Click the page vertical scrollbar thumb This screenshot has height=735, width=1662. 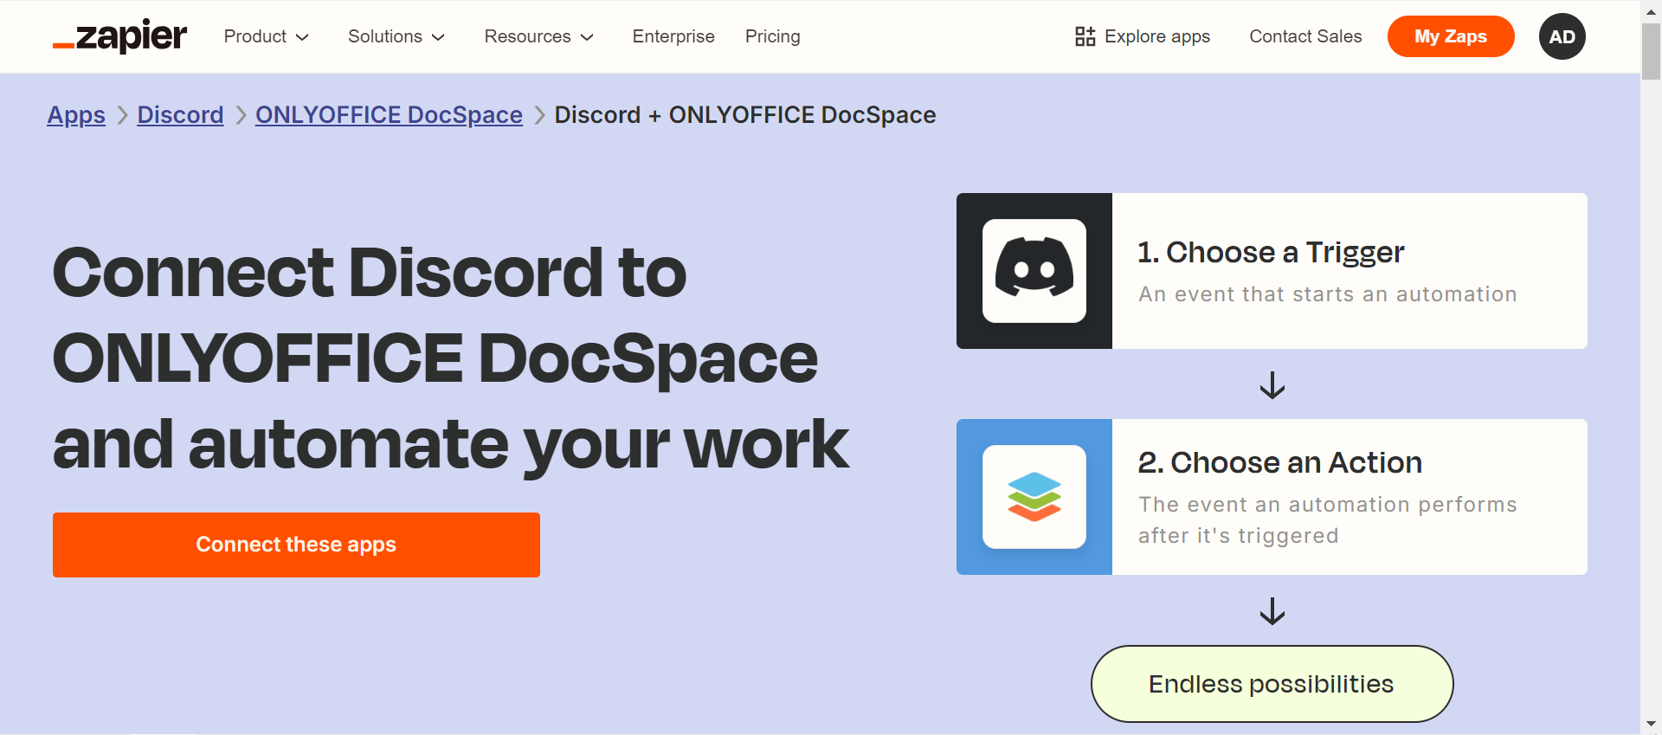click(1651, 49)
